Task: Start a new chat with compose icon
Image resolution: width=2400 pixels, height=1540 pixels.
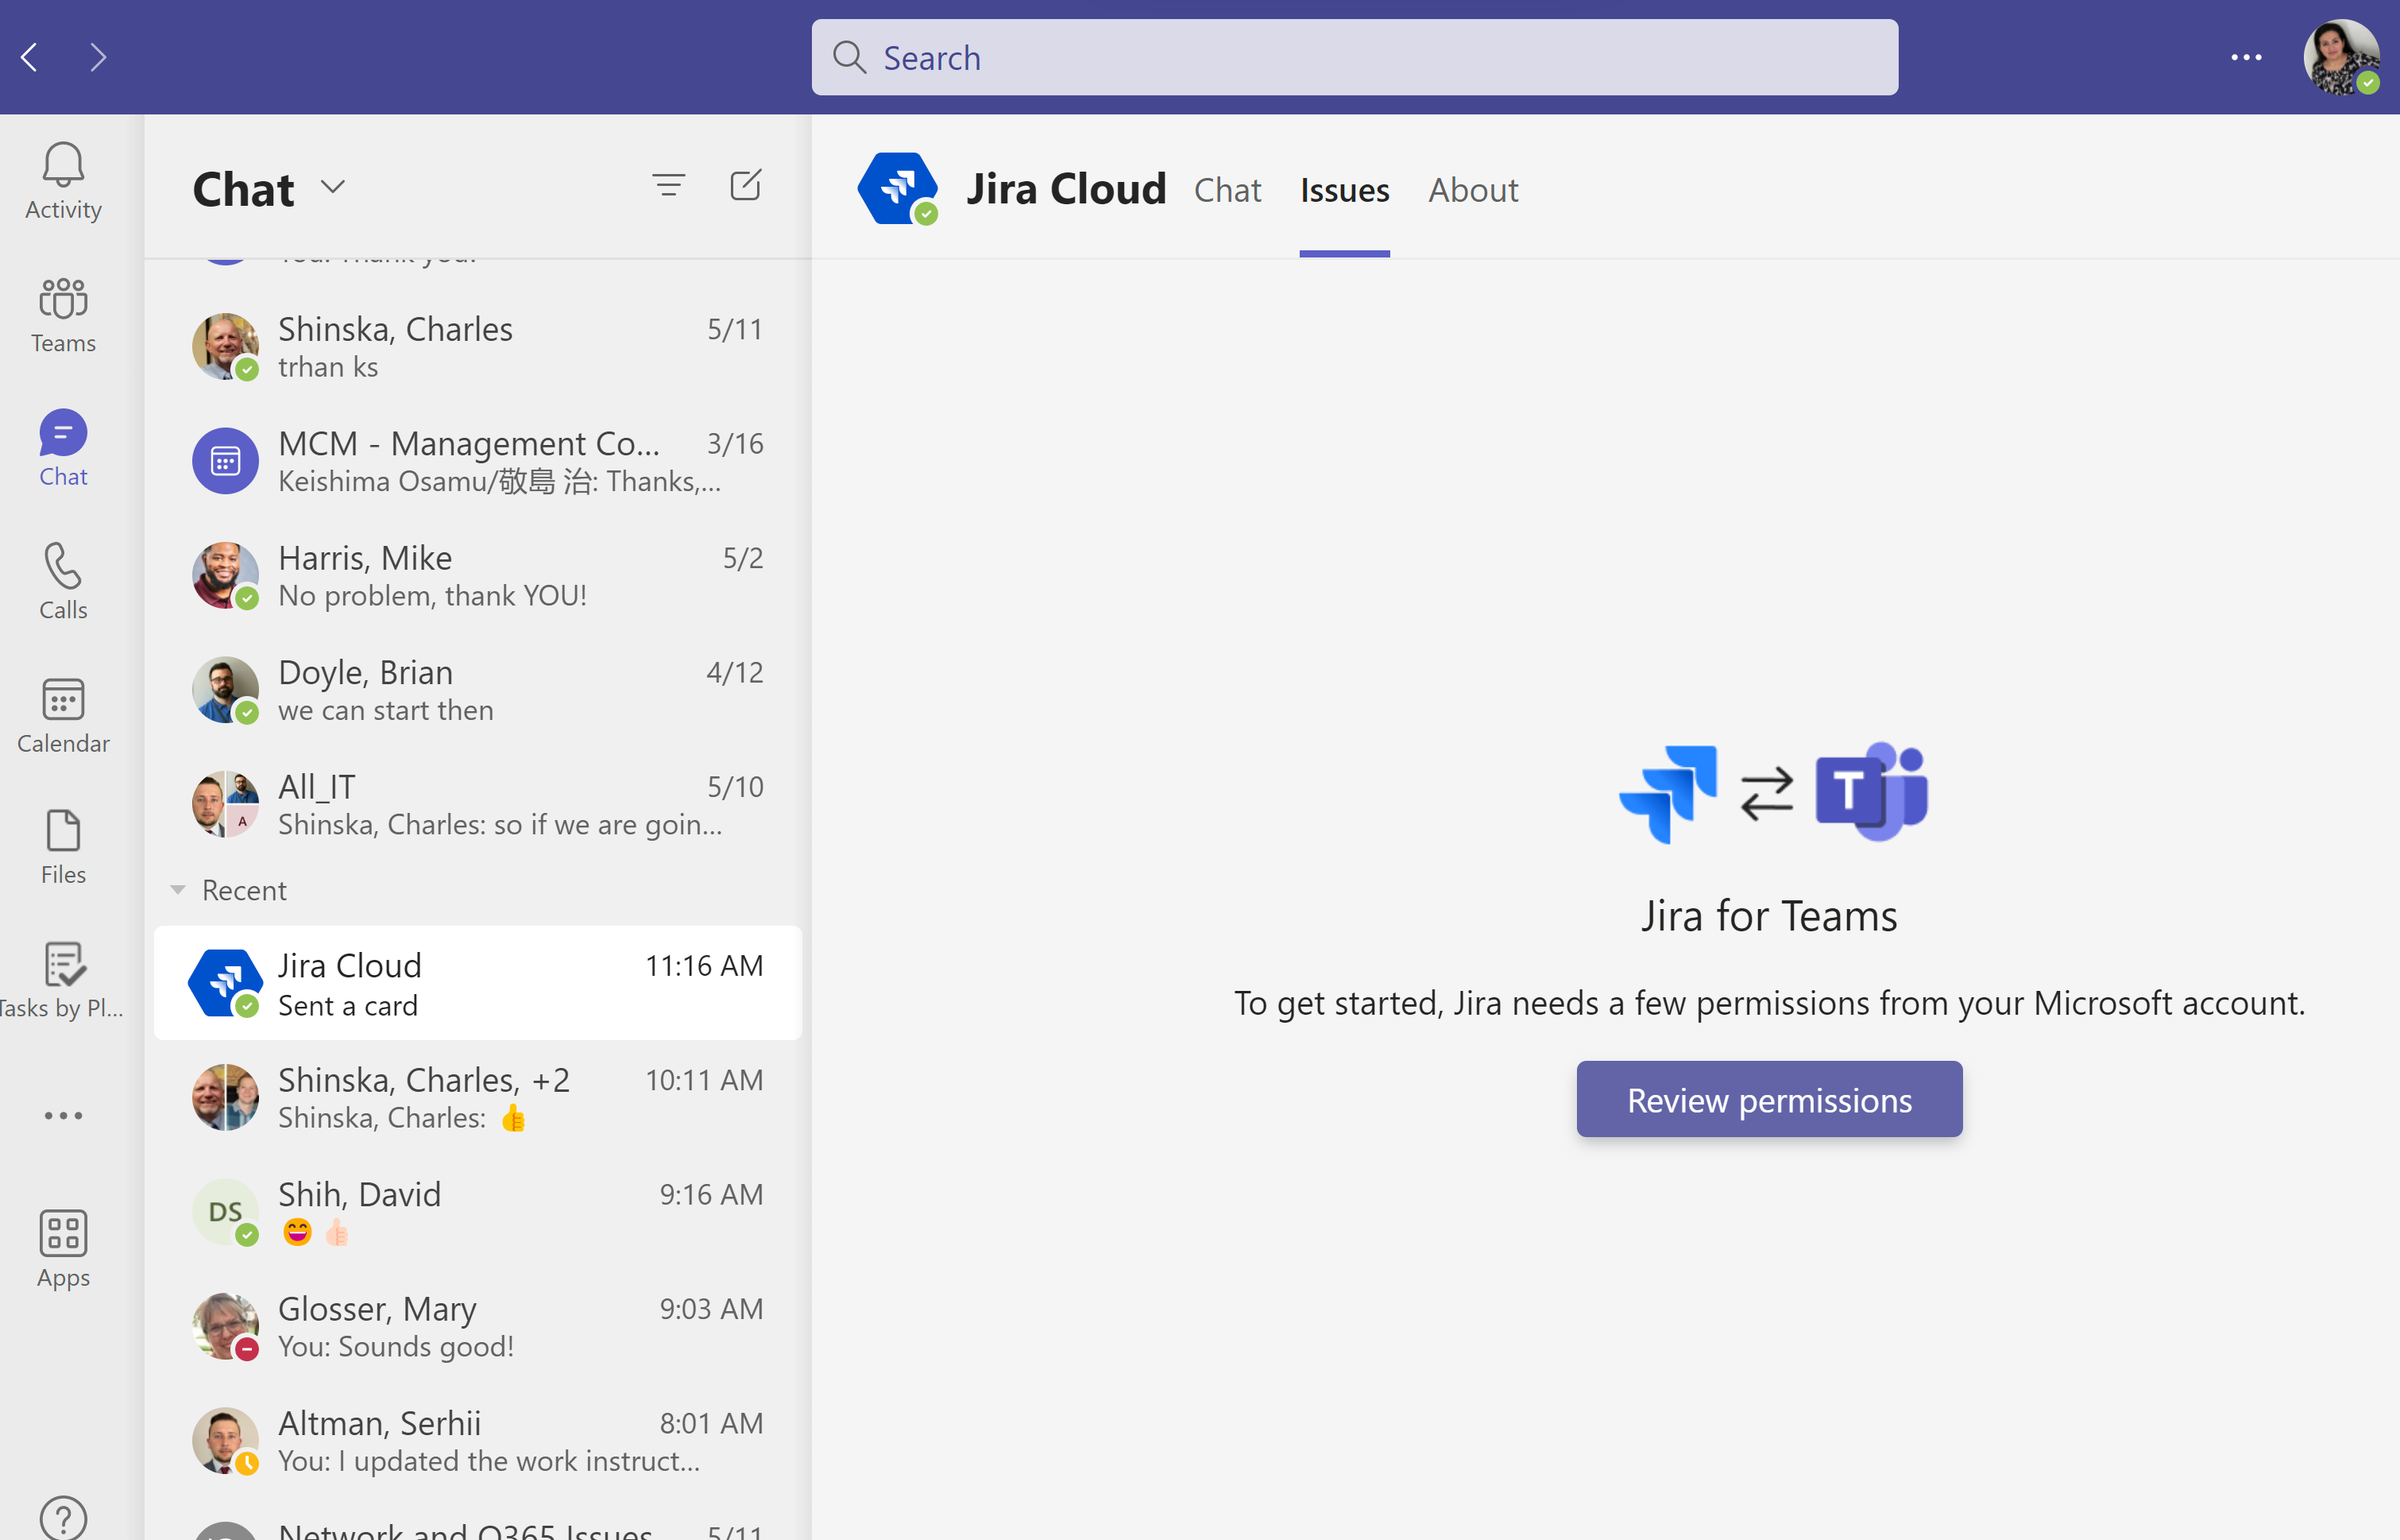Action: (x=746, y=185)
